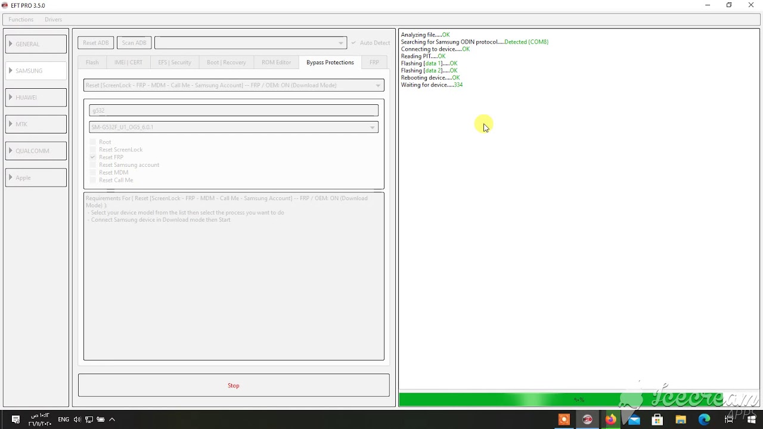The height and width of the screenshot is (429, 763).
Task: Click the 'Flashing [data 1]' log line
Action: pos(429,64)
